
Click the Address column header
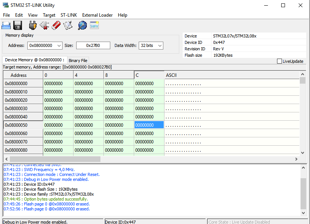pos(23,75)
